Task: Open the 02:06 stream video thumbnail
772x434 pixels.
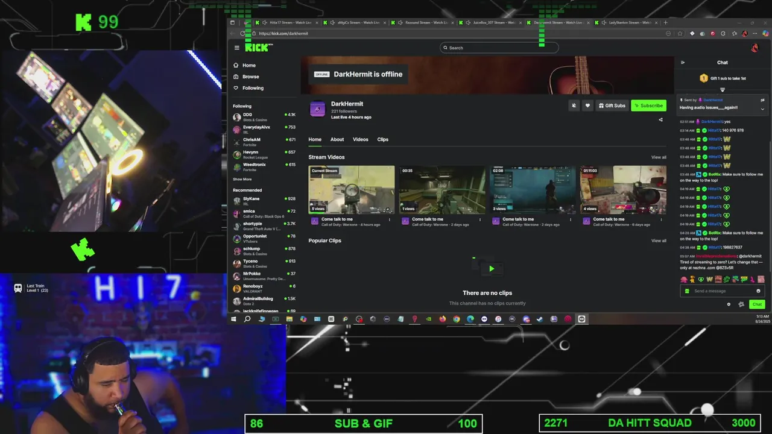Action: [x=533, y=190]
